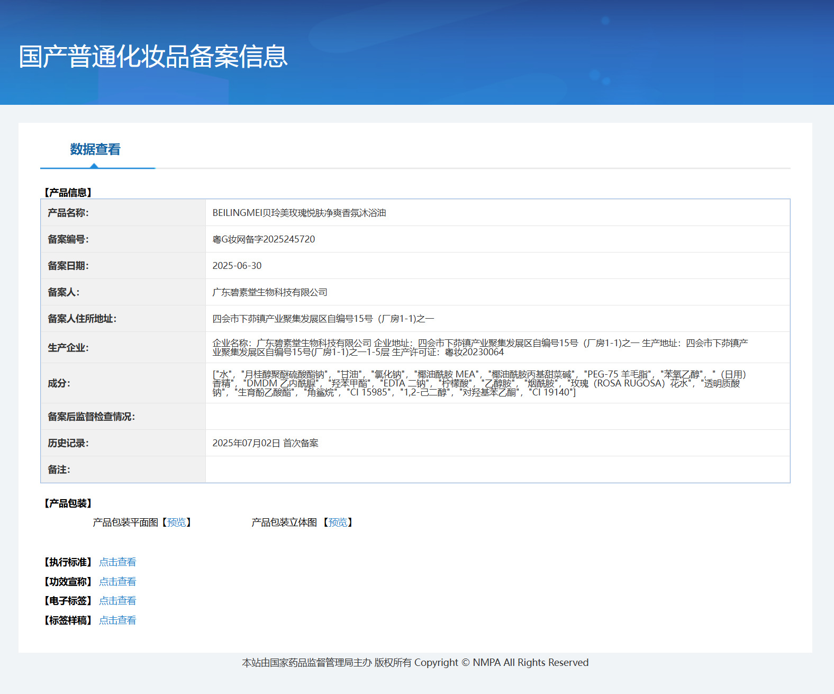This screenshot has width=834, height=694.
Task: Open 点击查看 link next to 标签样稿
Action: pyautogui.click(x=117, y=620)
